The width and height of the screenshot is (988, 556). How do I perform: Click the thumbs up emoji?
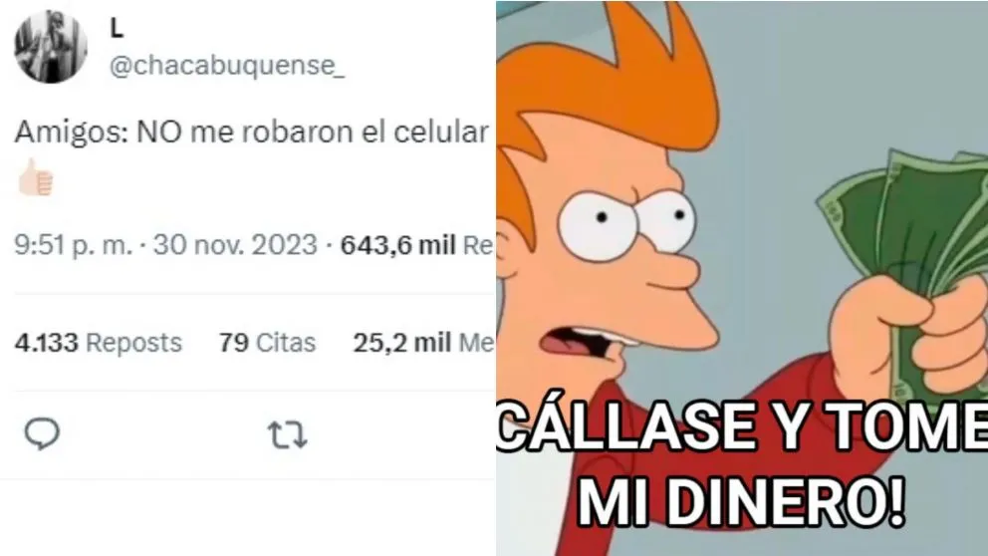[35, 177]
